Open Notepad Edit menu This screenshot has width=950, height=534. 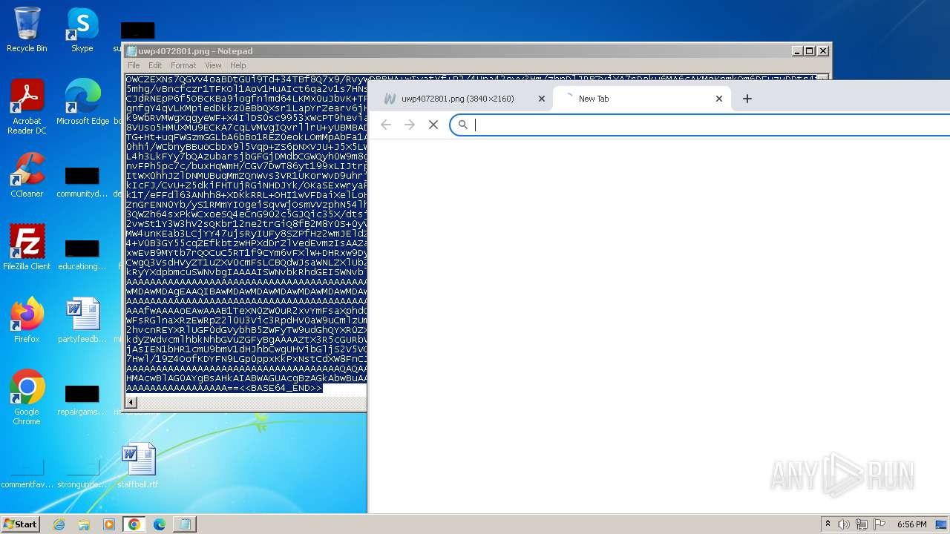(x=155, y=65)
